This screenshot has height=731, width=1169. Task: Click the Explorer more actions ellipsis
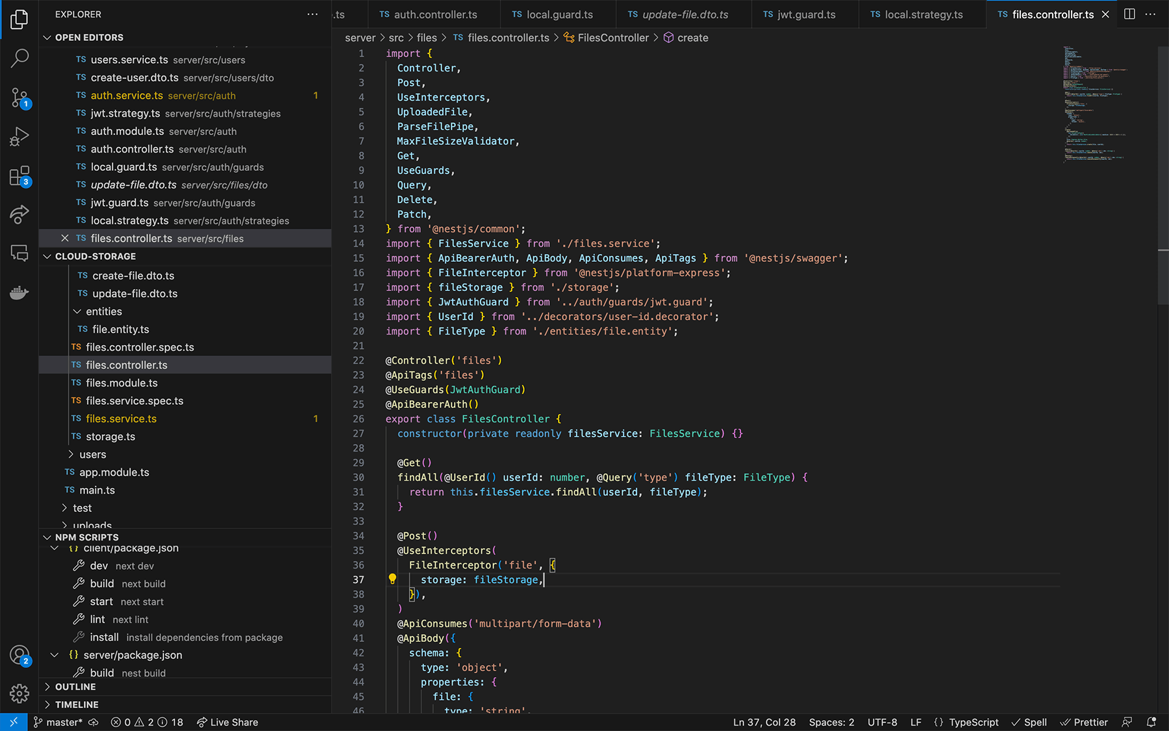(x=312, y=14)
